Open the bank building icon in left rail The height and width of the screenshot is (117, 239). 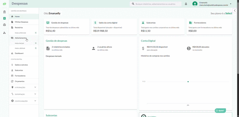(5, 12)
